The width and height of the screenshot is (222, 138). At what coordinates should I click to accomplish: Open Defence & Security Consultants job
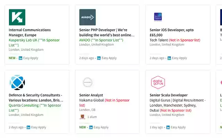pos(35,98)
